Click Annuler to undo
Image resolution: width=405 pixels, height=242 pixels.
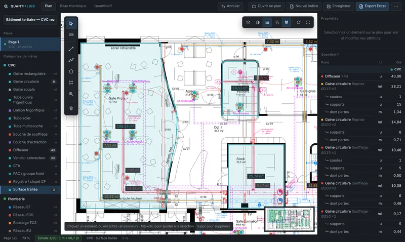[x=230, y=6]
